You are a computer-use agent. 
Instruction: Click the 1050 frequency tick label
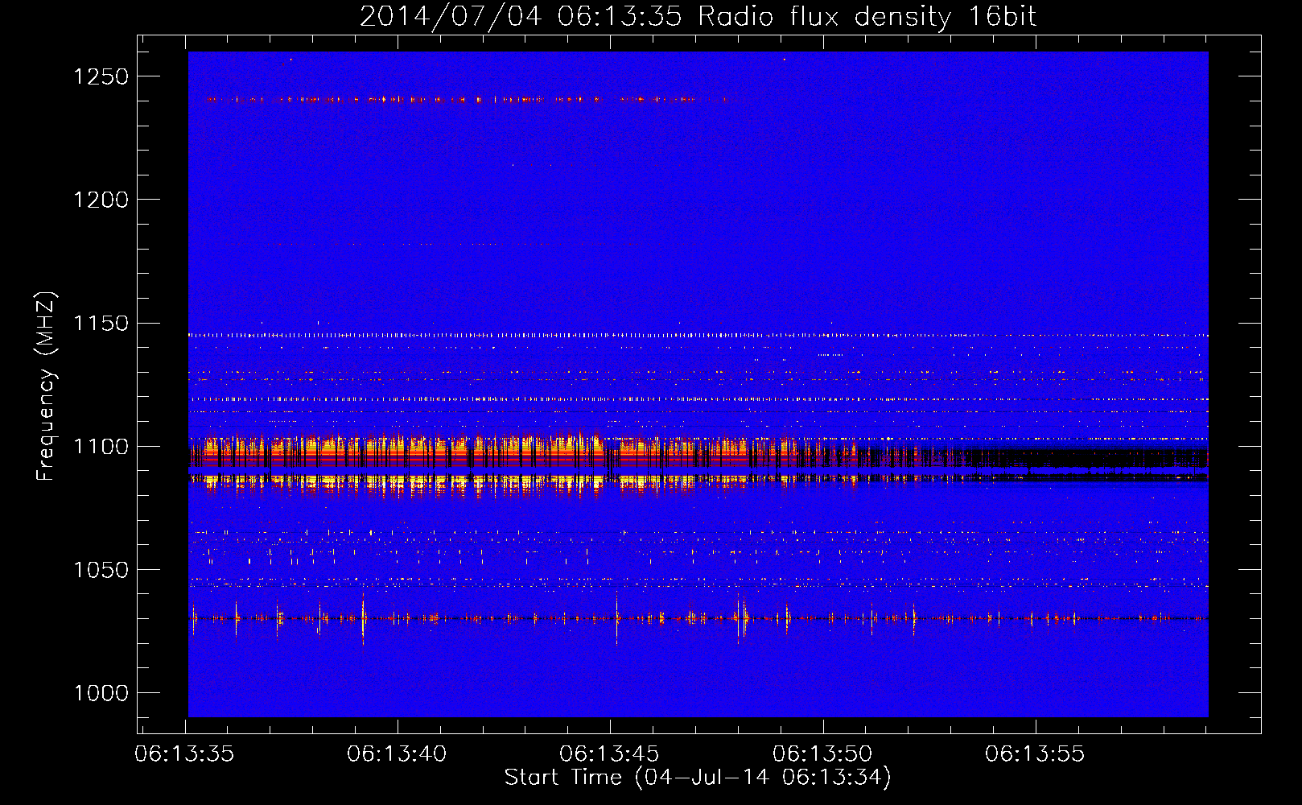(x=101, y=570)
